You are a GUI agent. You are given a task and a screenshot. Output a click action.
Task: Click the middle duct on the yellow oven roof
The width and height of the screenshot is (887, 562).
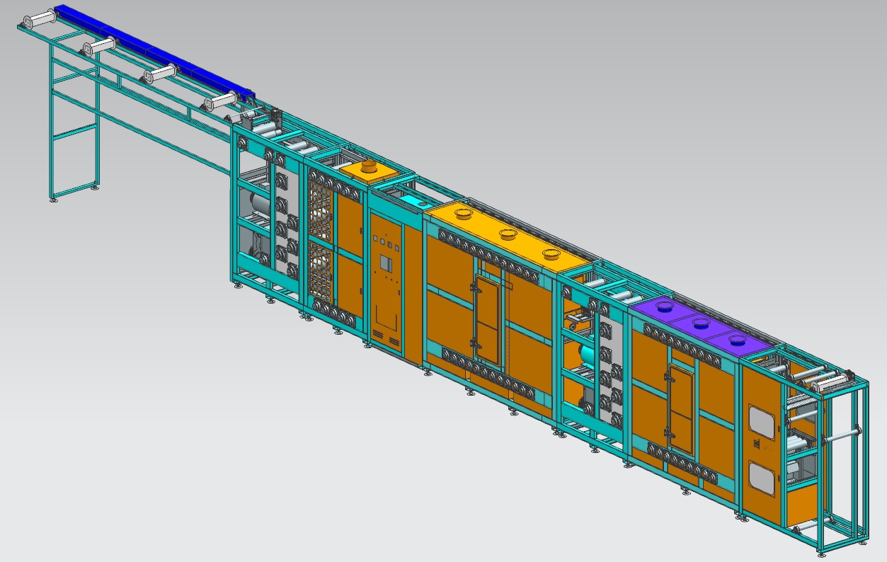click(507, 234)
